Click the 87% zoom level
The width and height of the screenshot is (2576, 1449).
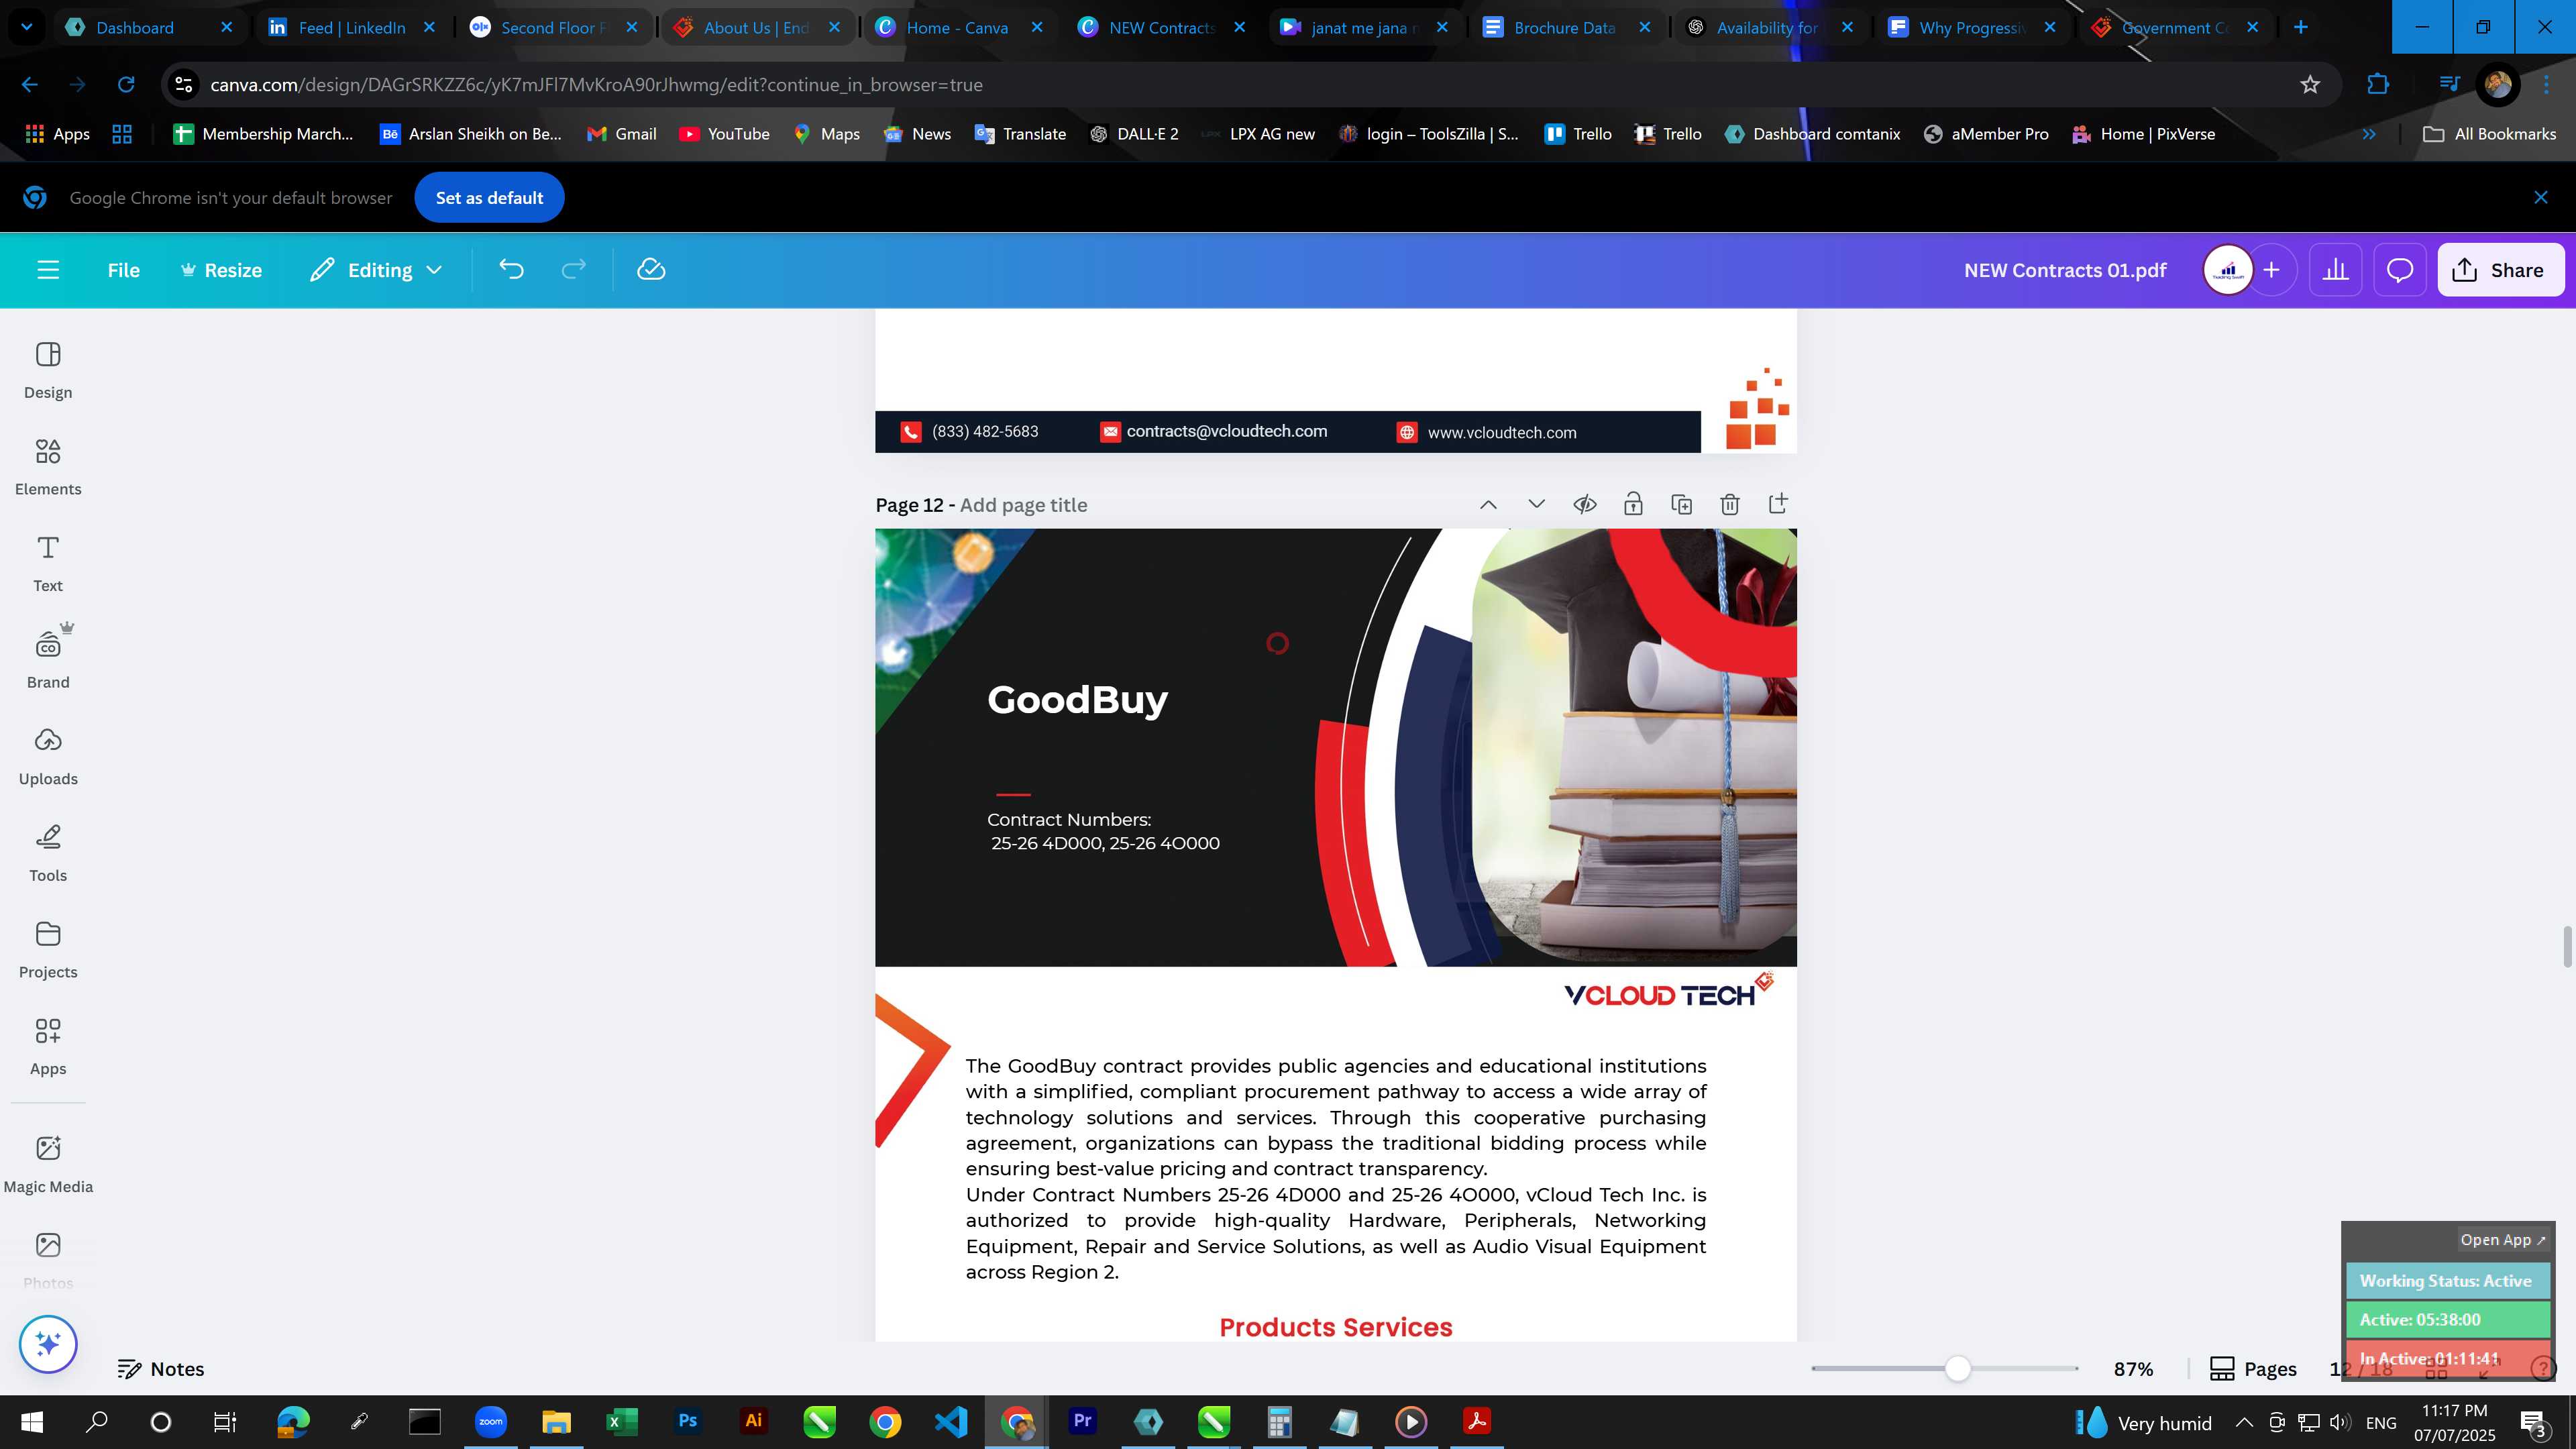[2133, 1369]
